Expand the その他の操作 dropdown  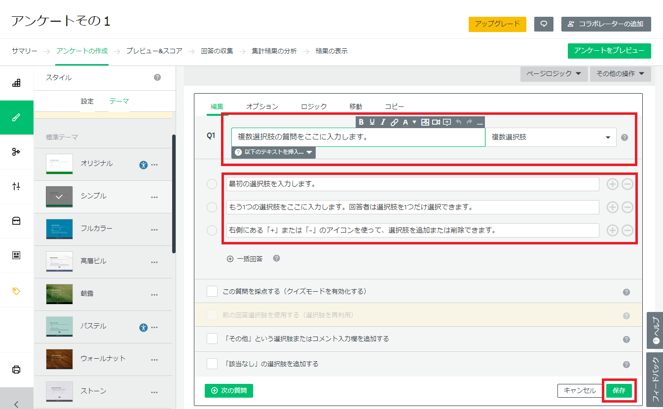(x=620, y=74)
